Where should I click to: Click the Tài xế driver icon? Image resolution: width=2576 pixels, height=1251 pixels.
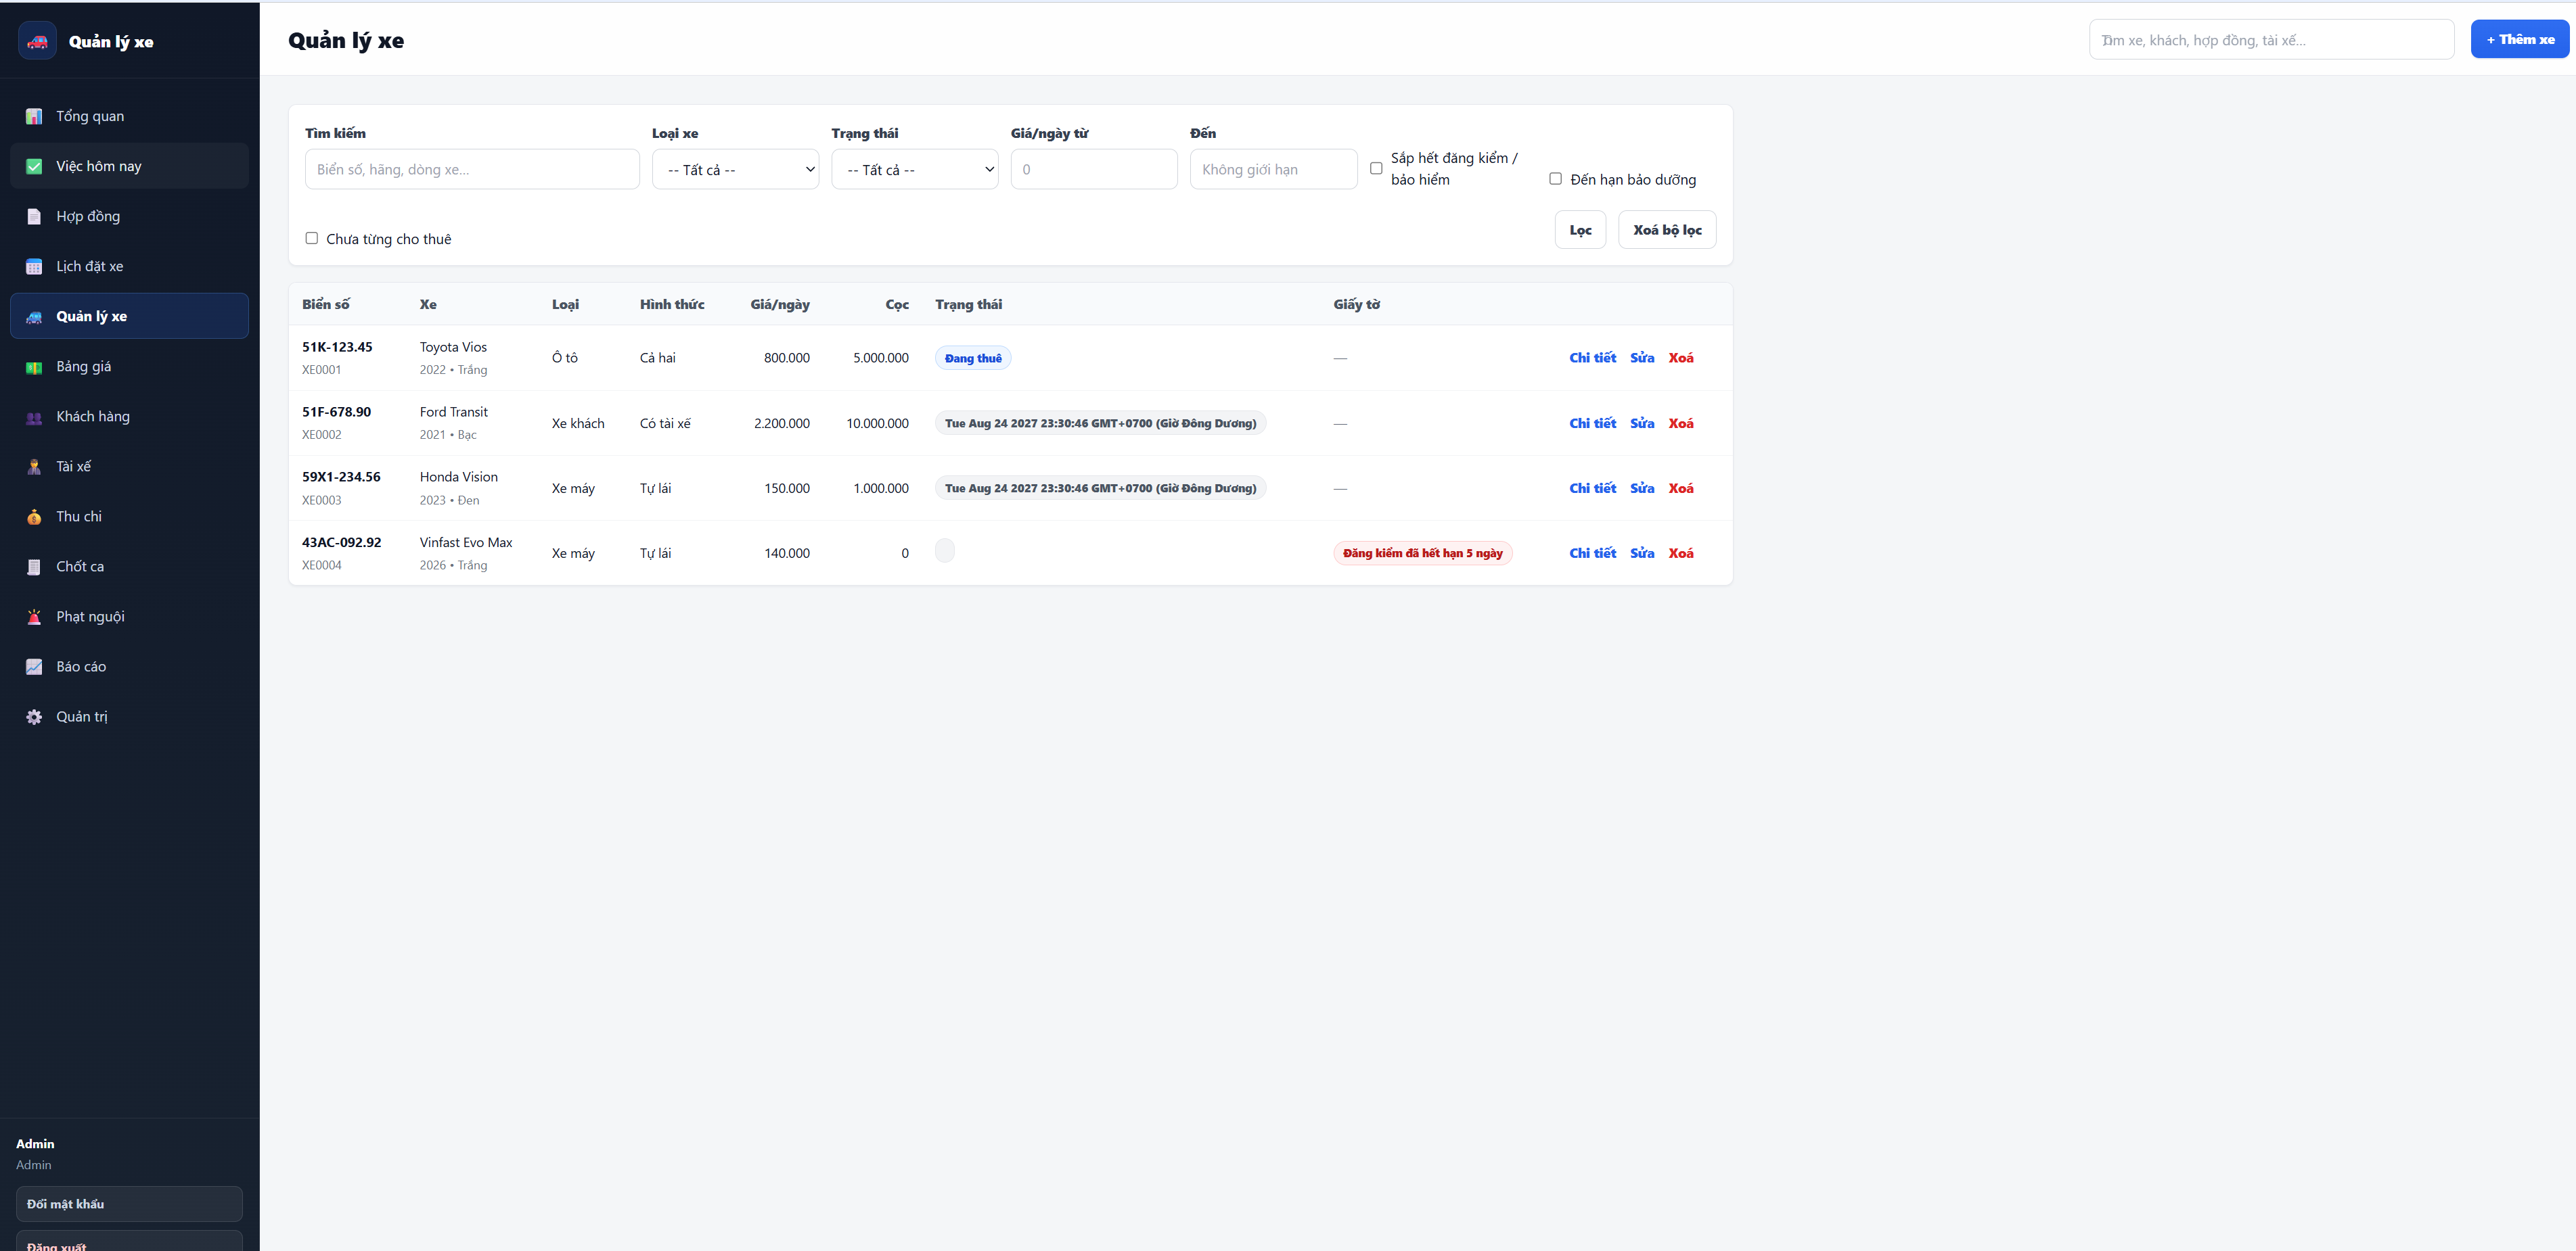click(34, 467)
